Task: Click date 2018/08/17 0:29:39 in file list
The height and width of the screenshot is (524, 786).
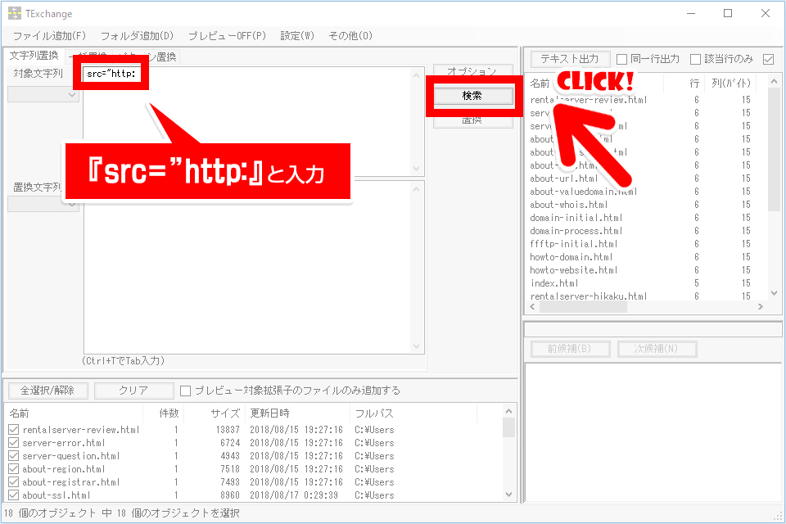Action: pyautogui.click(x=294, y=495)
